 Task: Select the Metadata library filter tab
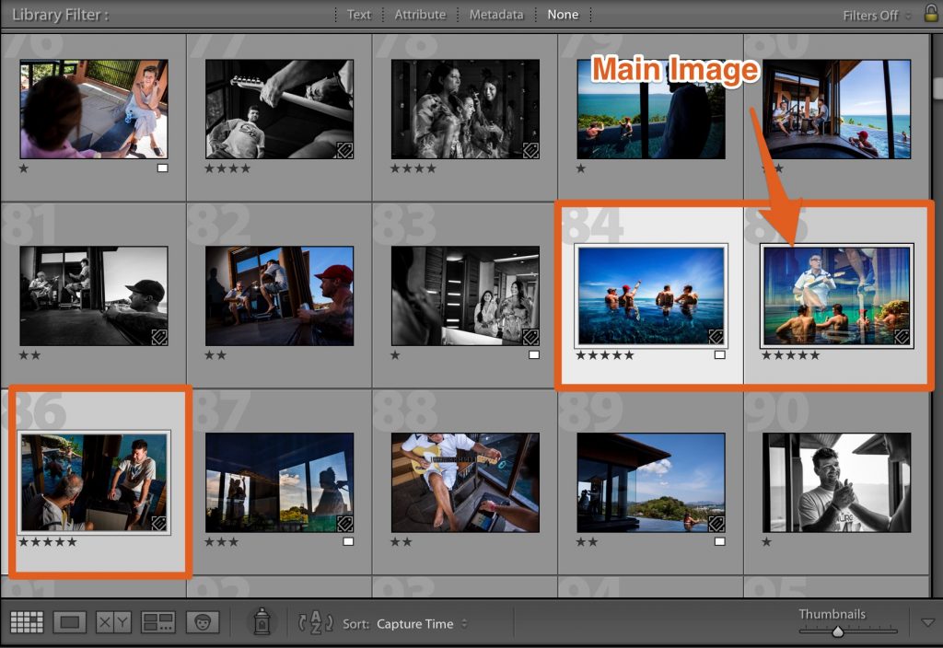pyautogui.click(x=496, y=15)
